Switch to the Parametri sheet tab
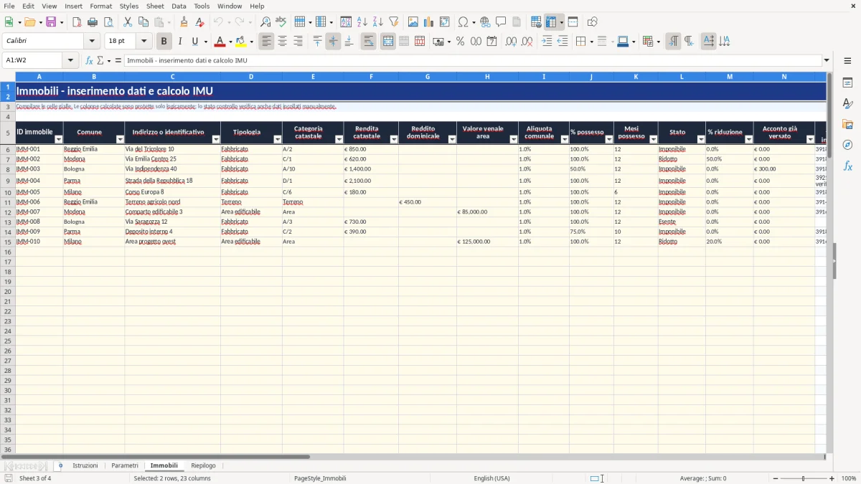This screenshot has width=861, height=484. 125,465
